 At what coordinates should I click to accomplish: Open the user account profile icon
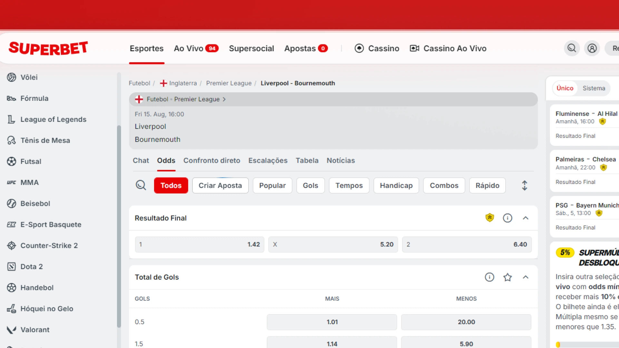pyautogui.click(x=592, y=48)
